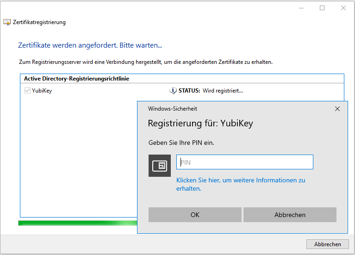Image resolution: width=355 pixels, height=255 pixels.
Task: Click Abbrechen in Zertifikatregistrierung wizard footer
Action: (327, 244)
